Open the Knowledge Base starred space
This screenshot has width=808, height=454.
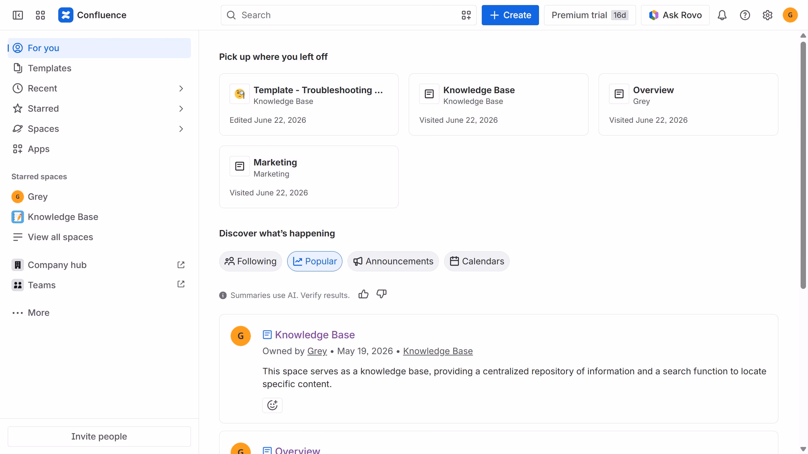[99, 217]
